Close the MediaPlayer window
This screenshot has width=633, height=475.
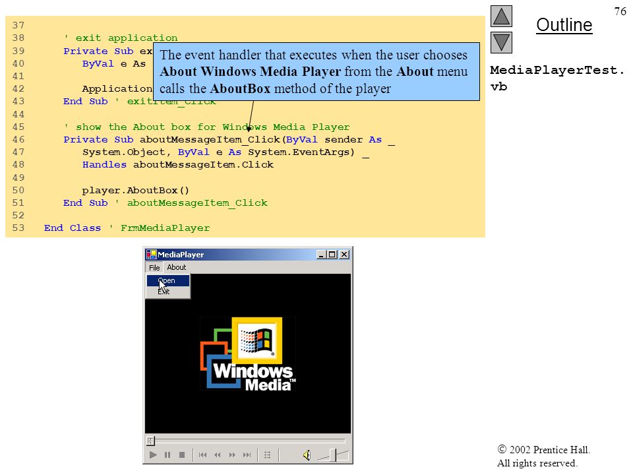344,255
